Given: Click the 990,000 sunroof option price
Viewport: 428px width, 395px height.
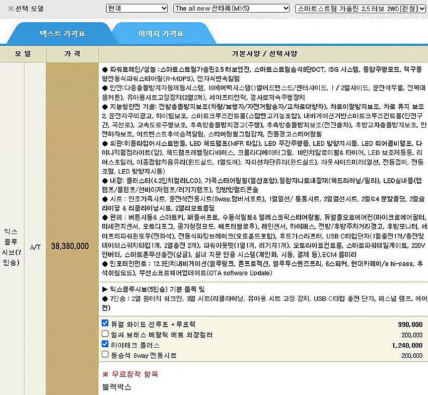Looking at the screenshot, I should pyautogui.click(x=410, y=324).
